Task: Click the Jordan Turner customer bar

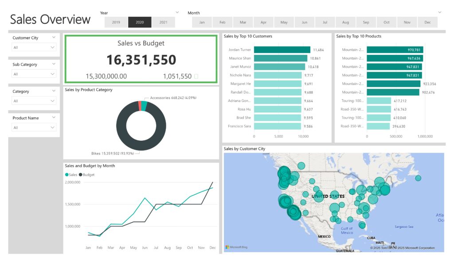Action: click(282, 50)
